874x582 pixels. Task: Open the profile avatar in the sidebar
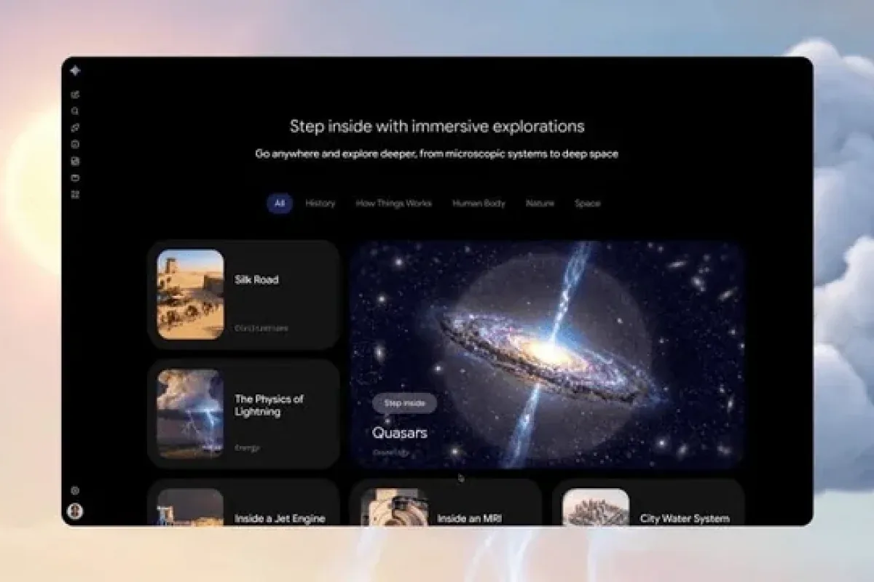coord(75,511)
